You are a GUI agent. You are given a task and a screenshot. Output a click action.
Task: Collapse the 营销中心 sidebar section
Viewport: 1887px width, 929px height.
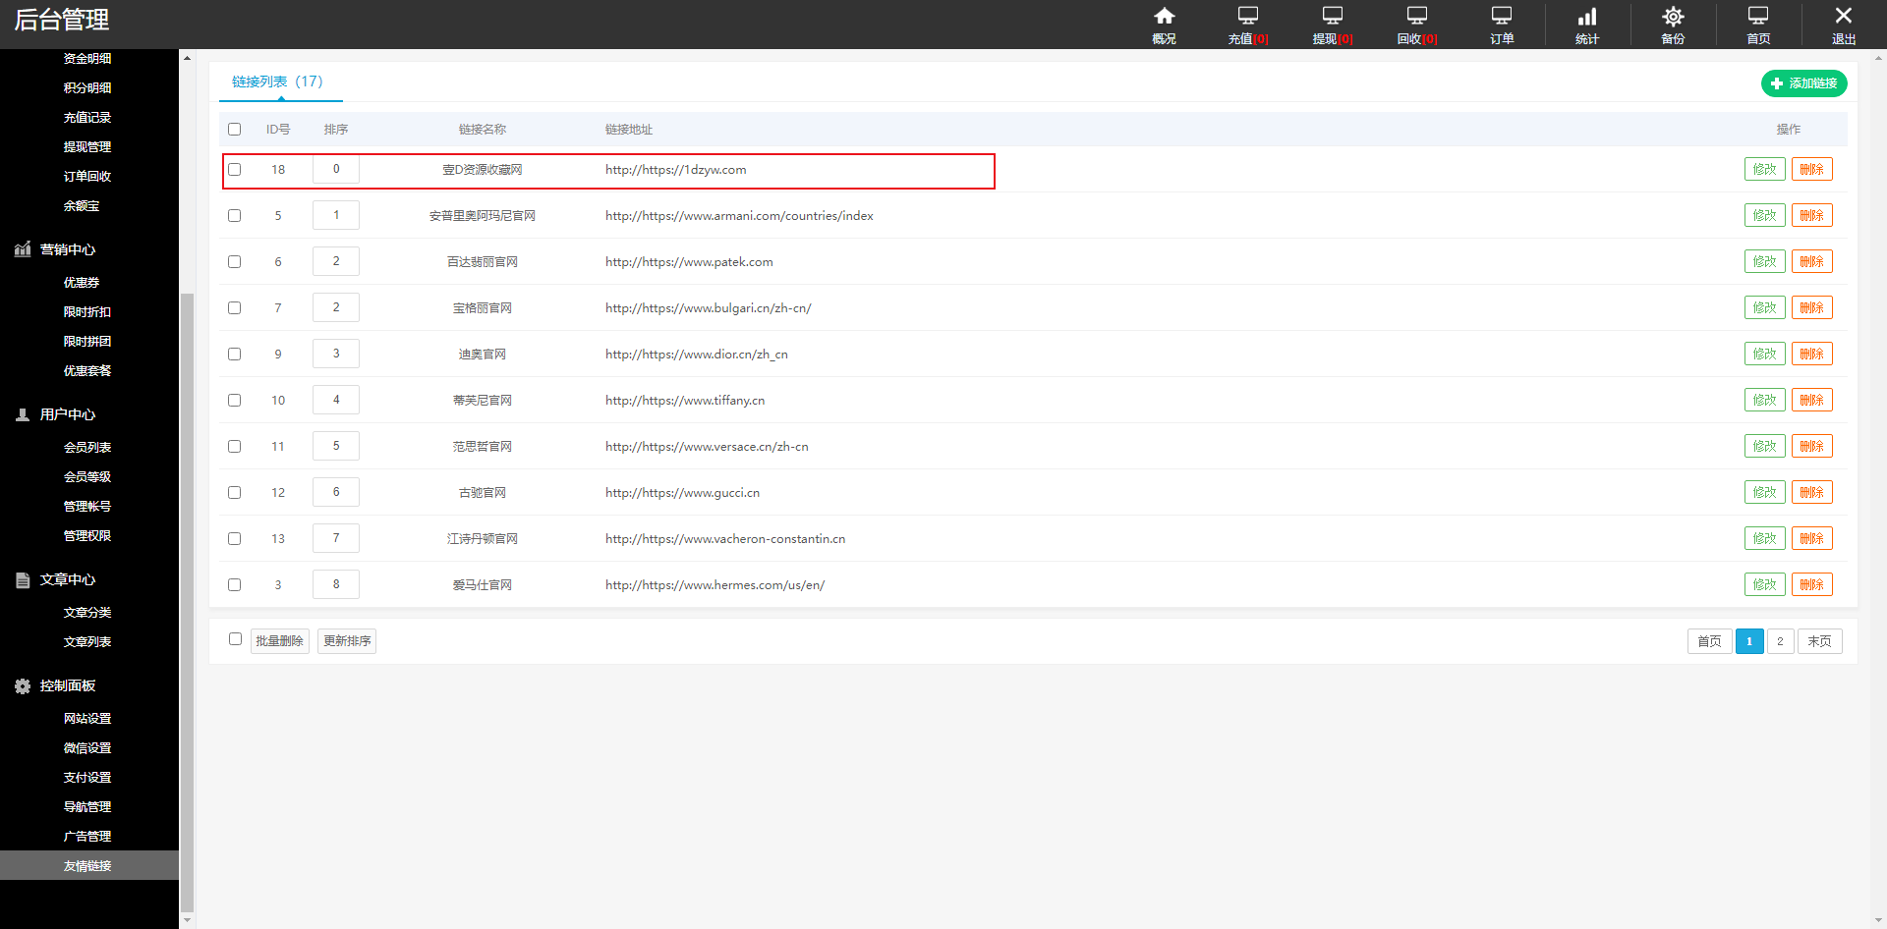pos(67,249)
